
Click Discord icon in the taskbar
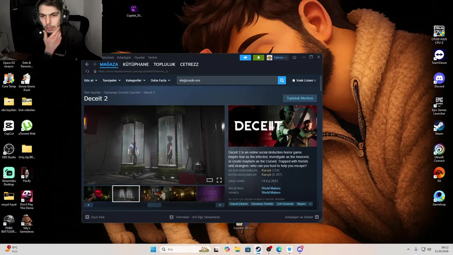coord(300,249)
